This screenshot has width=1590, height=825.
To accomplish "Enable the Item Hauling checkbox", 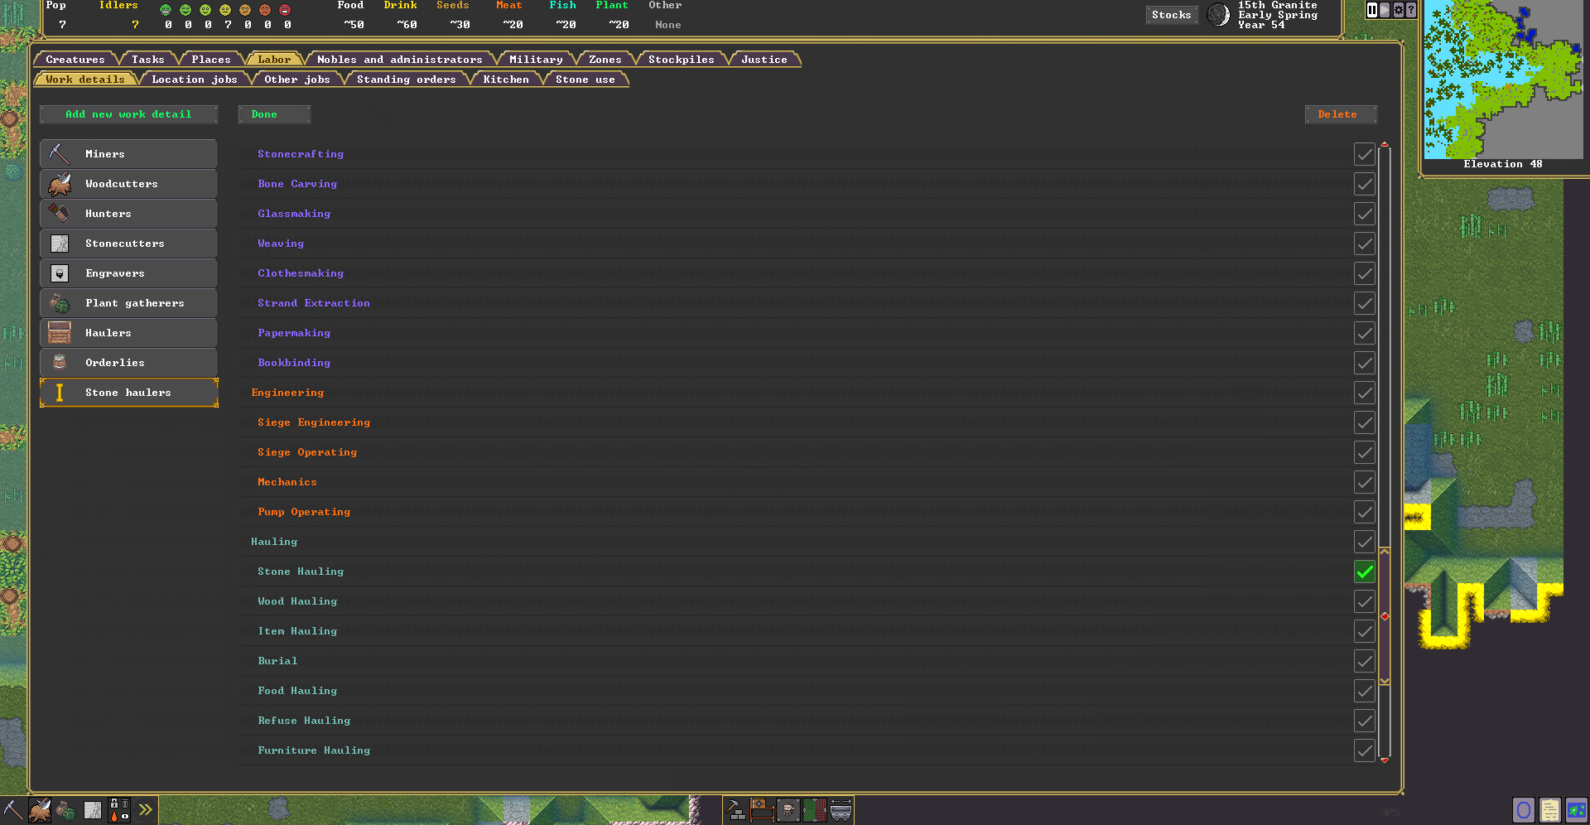I will [x=1365, y=631].
